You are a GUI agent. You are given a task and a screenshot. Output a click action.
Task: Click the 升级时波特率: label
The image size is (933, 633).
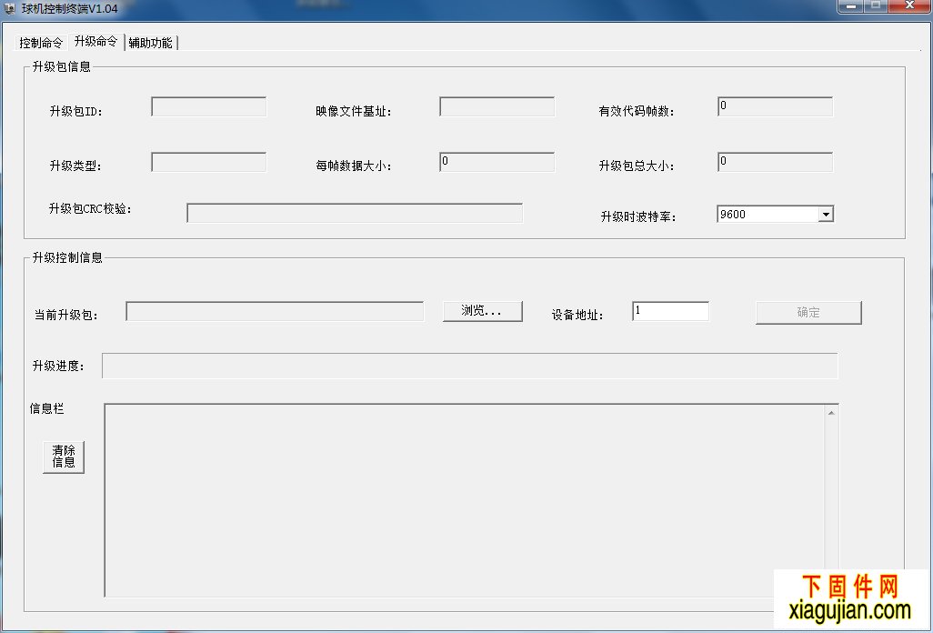point(638,216)
